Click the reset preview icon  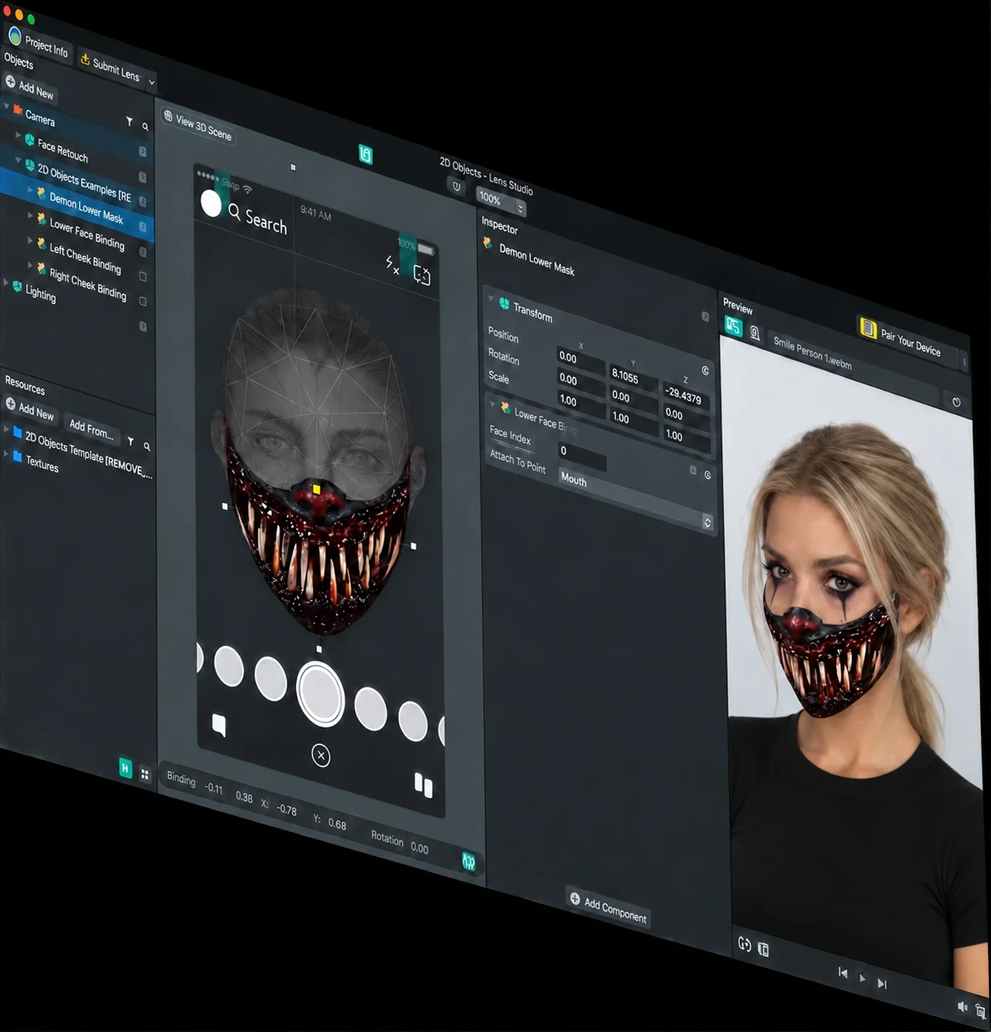click(956, 402)
